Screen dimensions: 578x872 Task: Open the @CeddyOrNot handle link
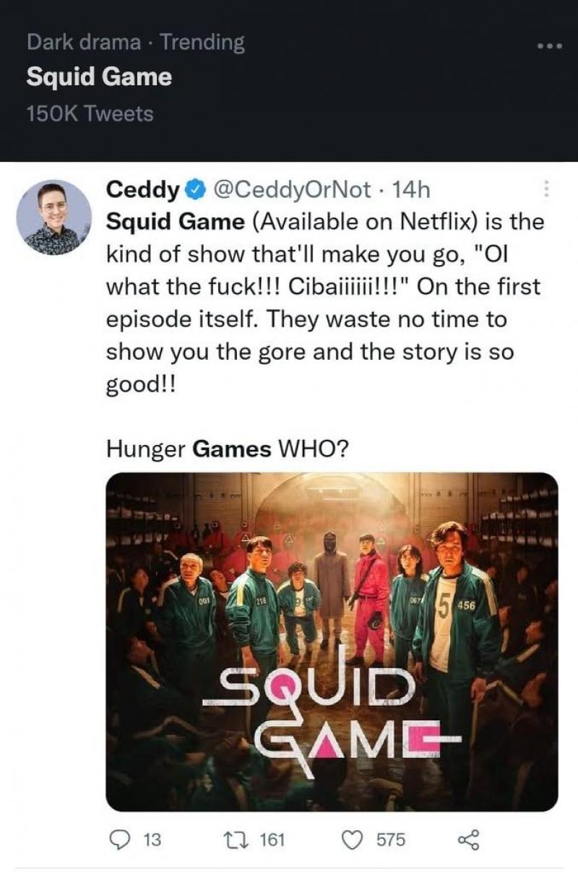point(290,191)
